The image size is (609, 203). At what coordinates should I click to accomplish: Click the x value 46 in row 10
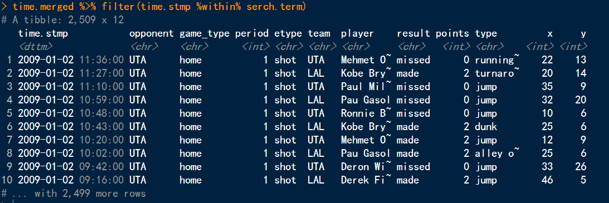(x=547, y=180)
